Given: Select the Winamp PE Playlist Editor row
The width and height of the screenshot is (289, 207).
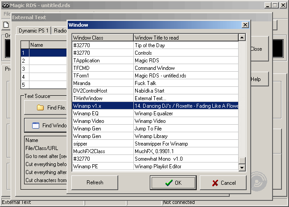Looking at the screenshot, I should point(155,166).
